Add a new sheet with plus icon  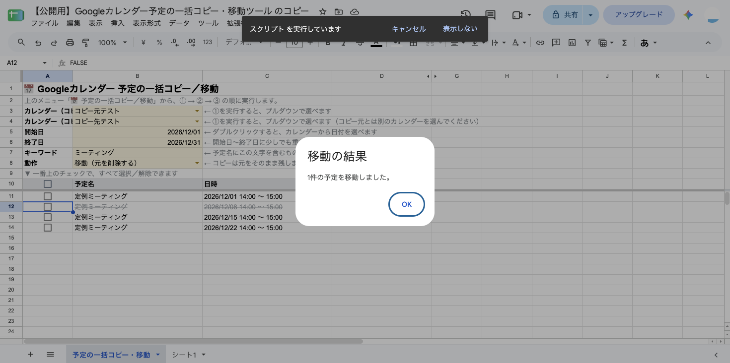(x=30, y=355)
